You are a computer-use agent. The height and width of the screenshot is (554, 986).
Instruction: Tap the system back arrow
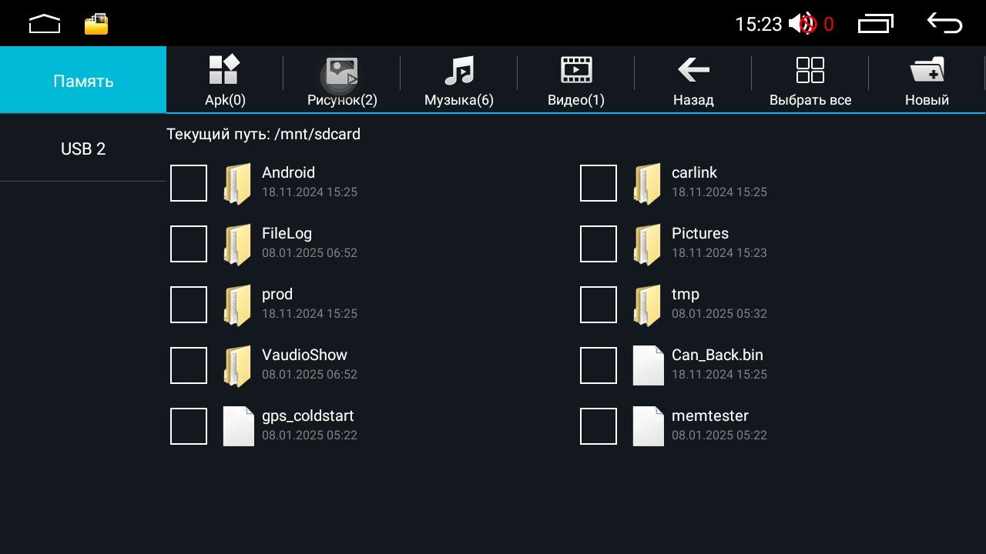coord(944,24)
